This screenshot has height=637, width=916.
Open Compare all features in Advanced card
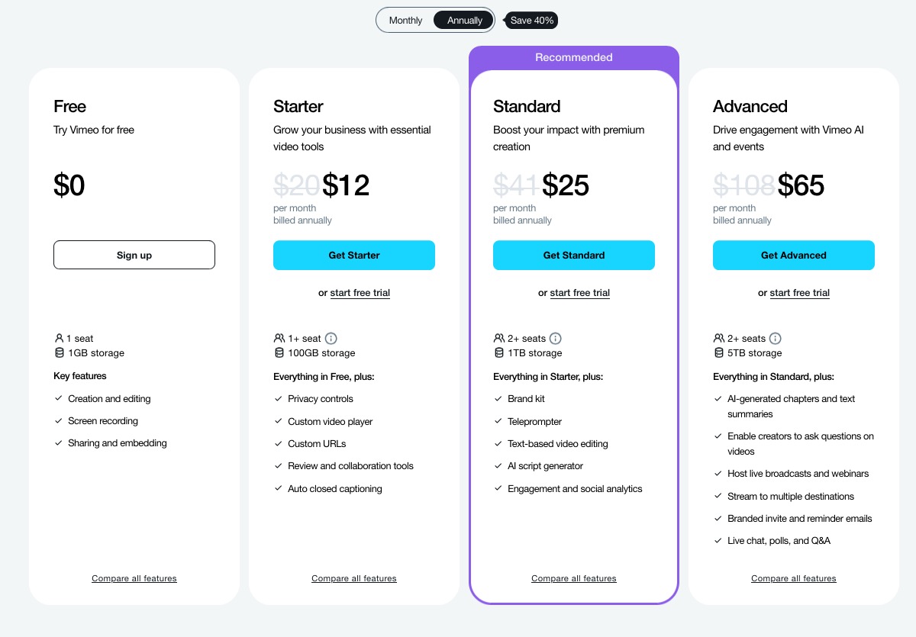click(794, 579)
